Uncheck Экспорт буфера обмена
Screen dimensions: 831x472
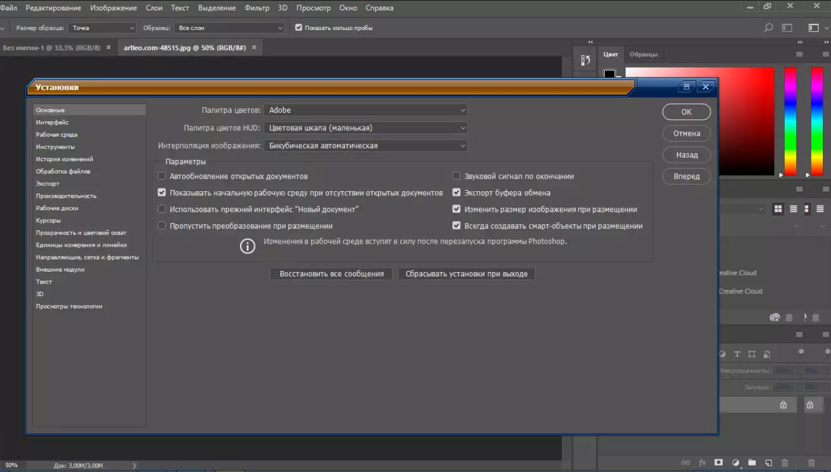click(457, 192)
